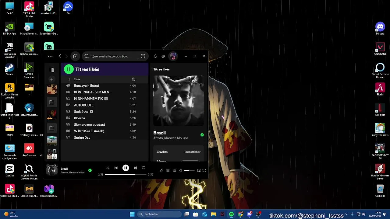Screen dimensions: 390x219
Task: Open first playlist thumbnail in sidebar
Action: click(x=52, y=89)
